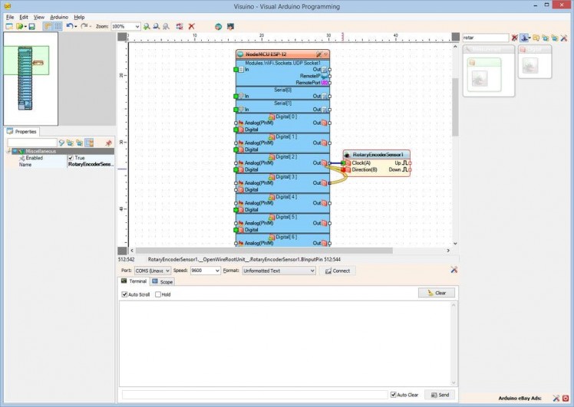Enable the Hold checkbox

click(x=158, y=294)
